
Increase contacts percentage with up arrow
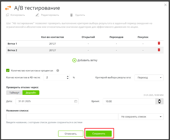point(67,76)
